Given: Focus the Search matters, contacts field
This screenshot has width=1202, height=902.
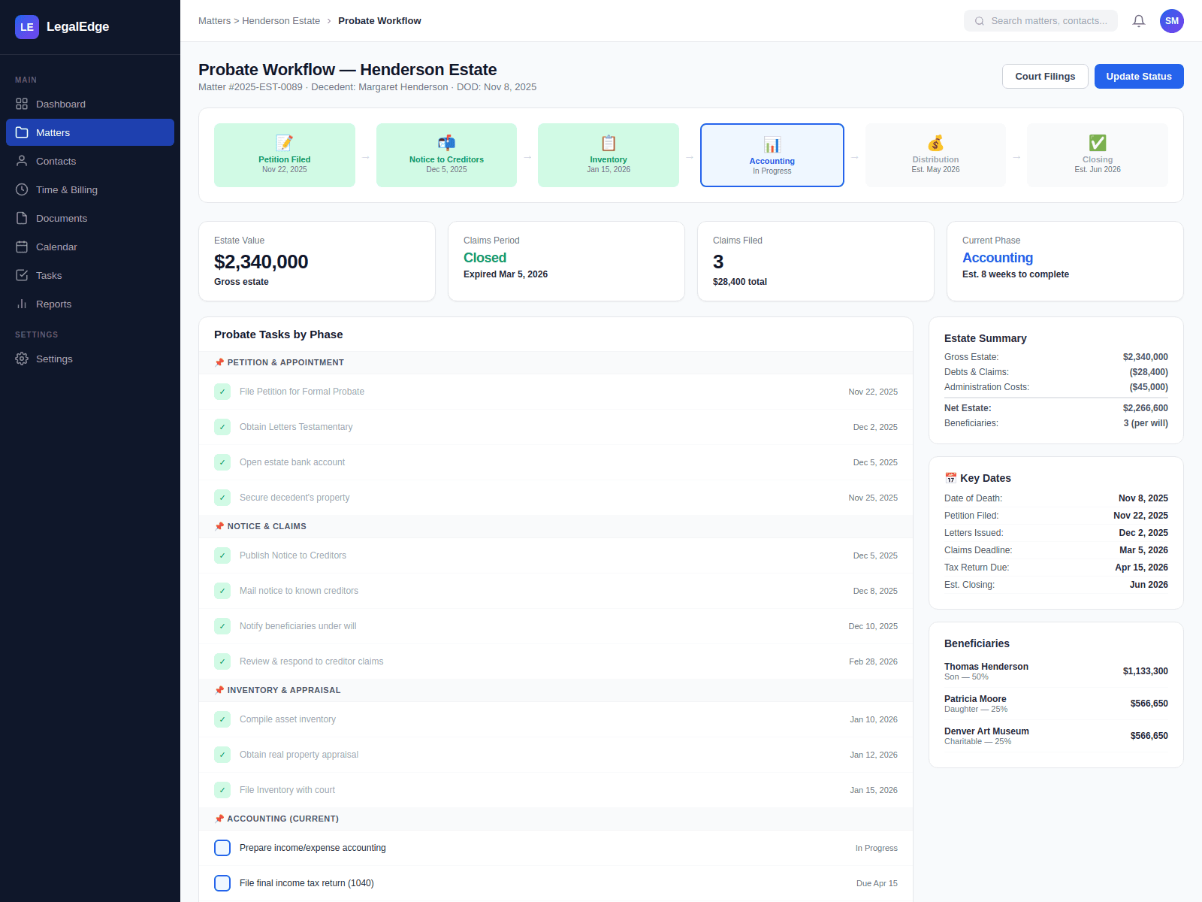Looking at the screenshot, I should 1040,21.
